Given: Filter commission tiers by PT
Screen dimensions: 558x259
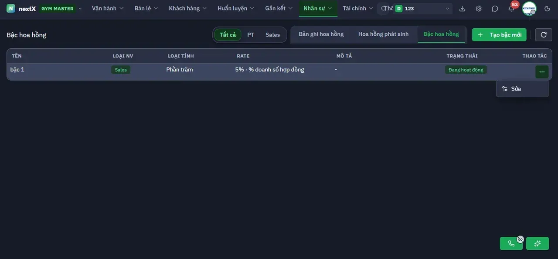Looking at the screenshot, I should point(251,35).
